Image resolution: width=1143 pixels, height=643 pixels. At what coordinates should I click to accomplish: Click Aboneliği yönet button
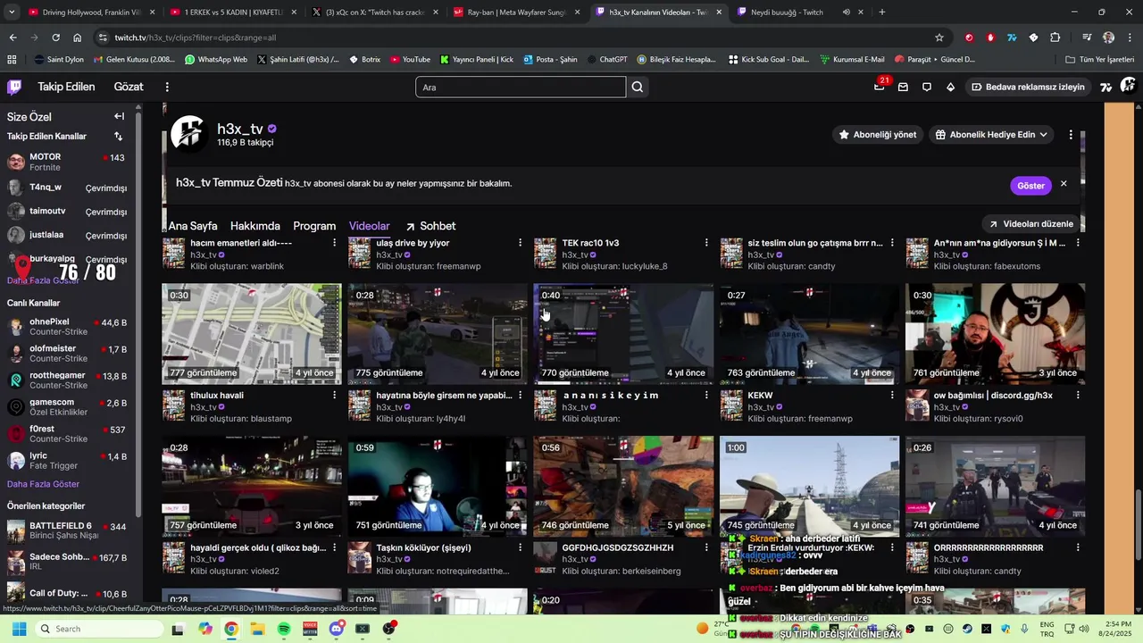click(877, 135)
